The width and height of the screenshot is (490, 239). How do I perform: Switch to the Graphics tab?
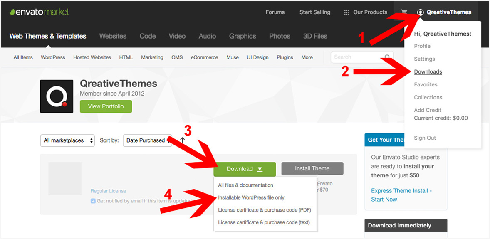[243, 36]
